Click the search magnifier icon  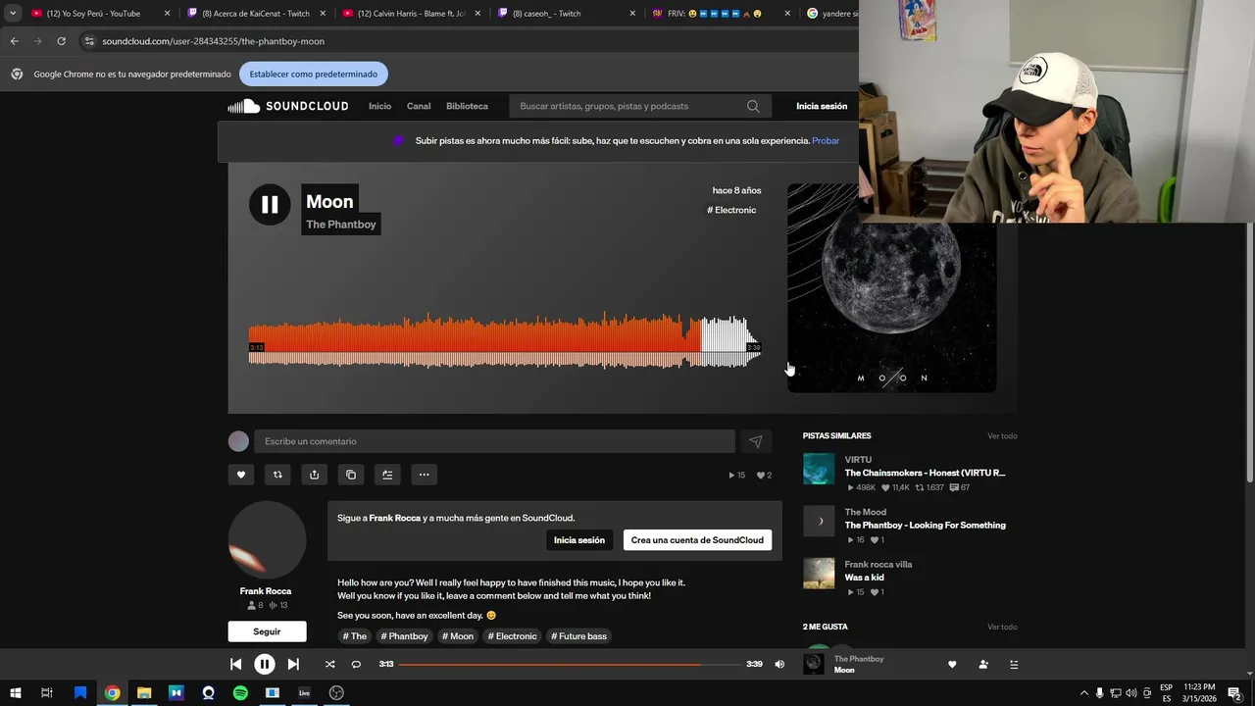[753, 106]
